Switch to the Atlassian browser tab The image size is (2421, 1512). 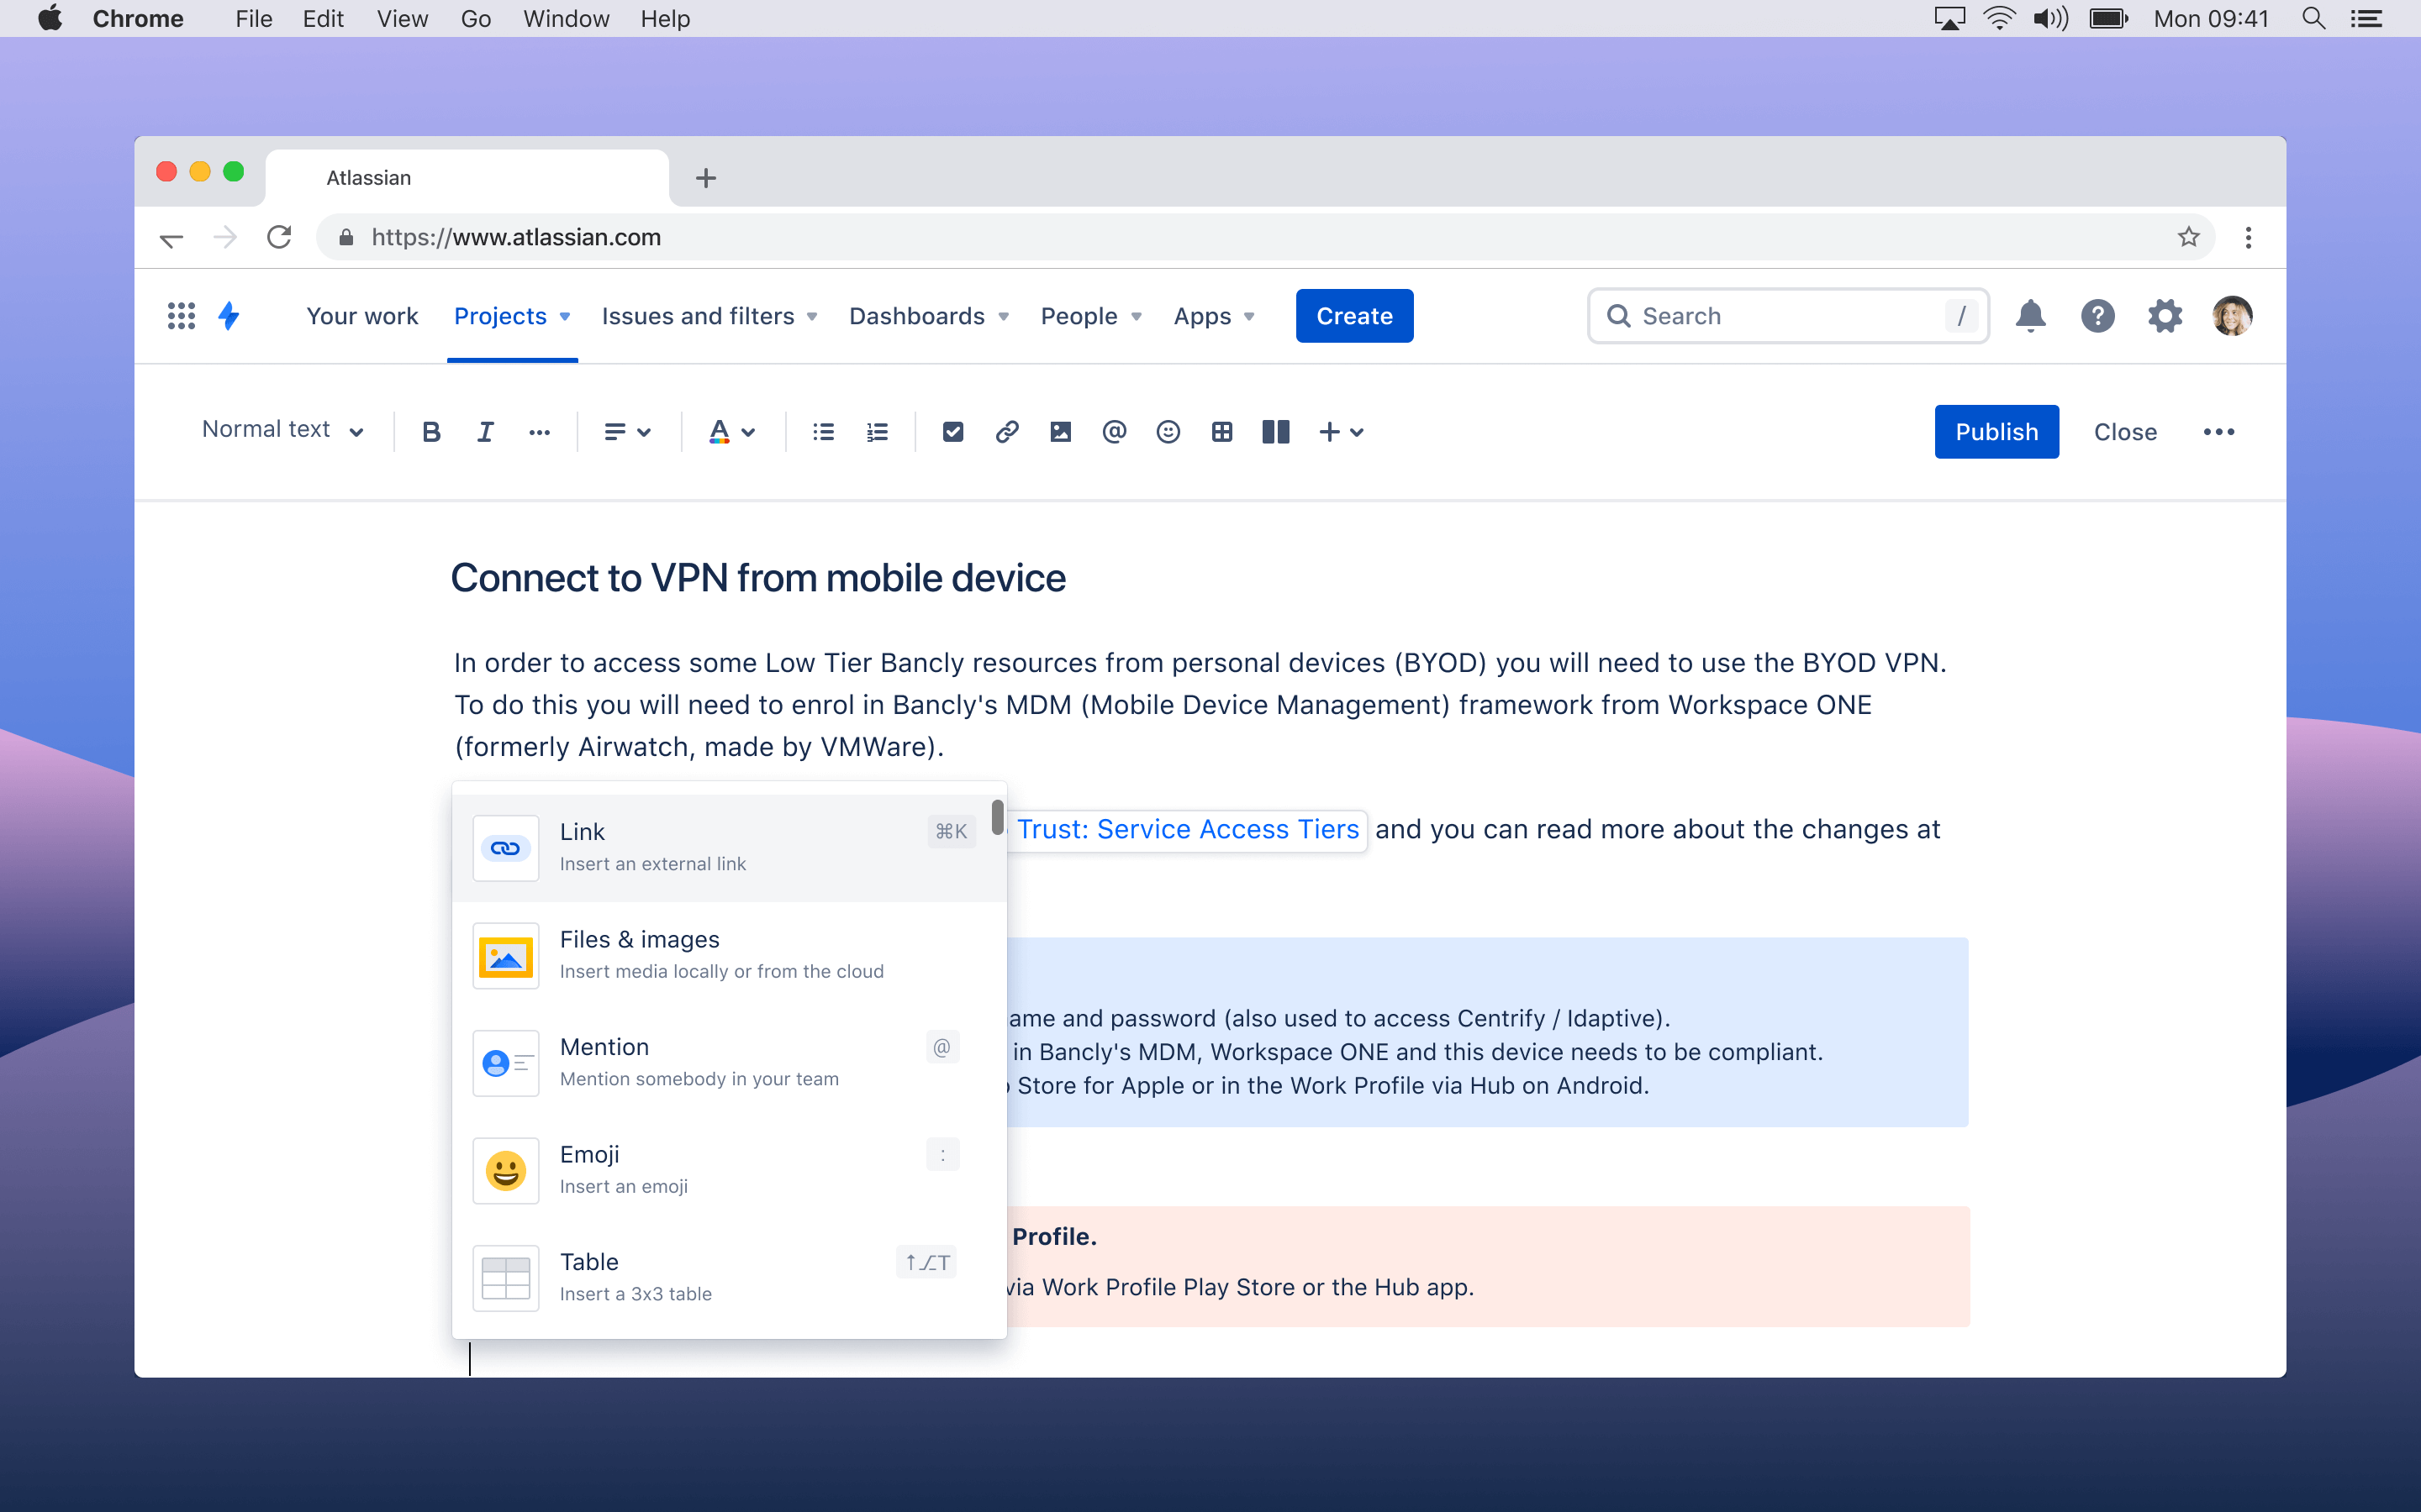[x=467, y=178]
